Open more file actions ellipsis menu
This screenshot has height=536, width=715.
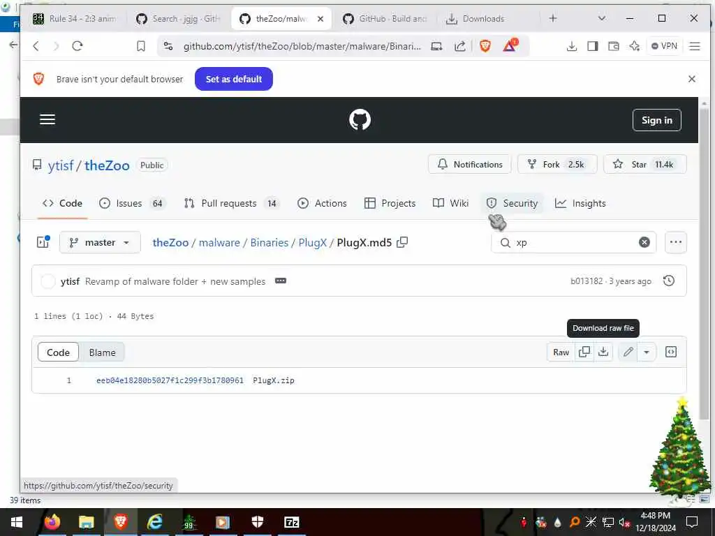[676, 242]
